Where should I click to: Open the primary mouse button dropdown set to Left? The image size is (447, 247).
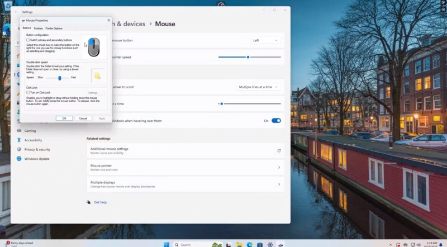click(265, 40)
